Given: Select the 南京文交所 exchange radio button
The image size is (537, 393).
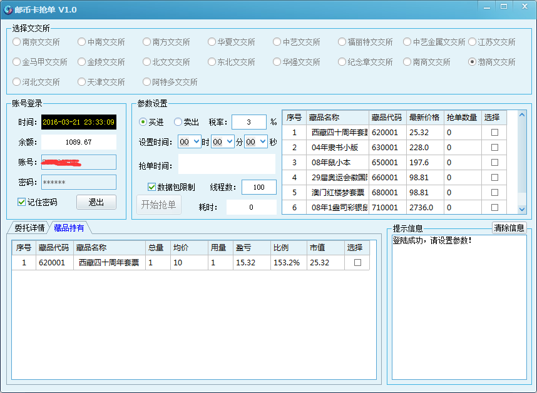Looking at the screenshot, I should click(x=17, y=42).
